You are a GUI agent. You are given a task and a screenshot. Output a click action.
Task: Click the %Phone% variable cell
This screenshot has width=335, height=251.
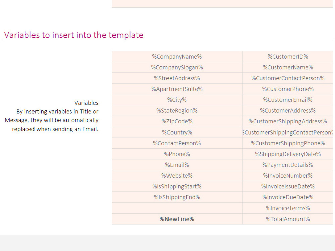[177, 154]
